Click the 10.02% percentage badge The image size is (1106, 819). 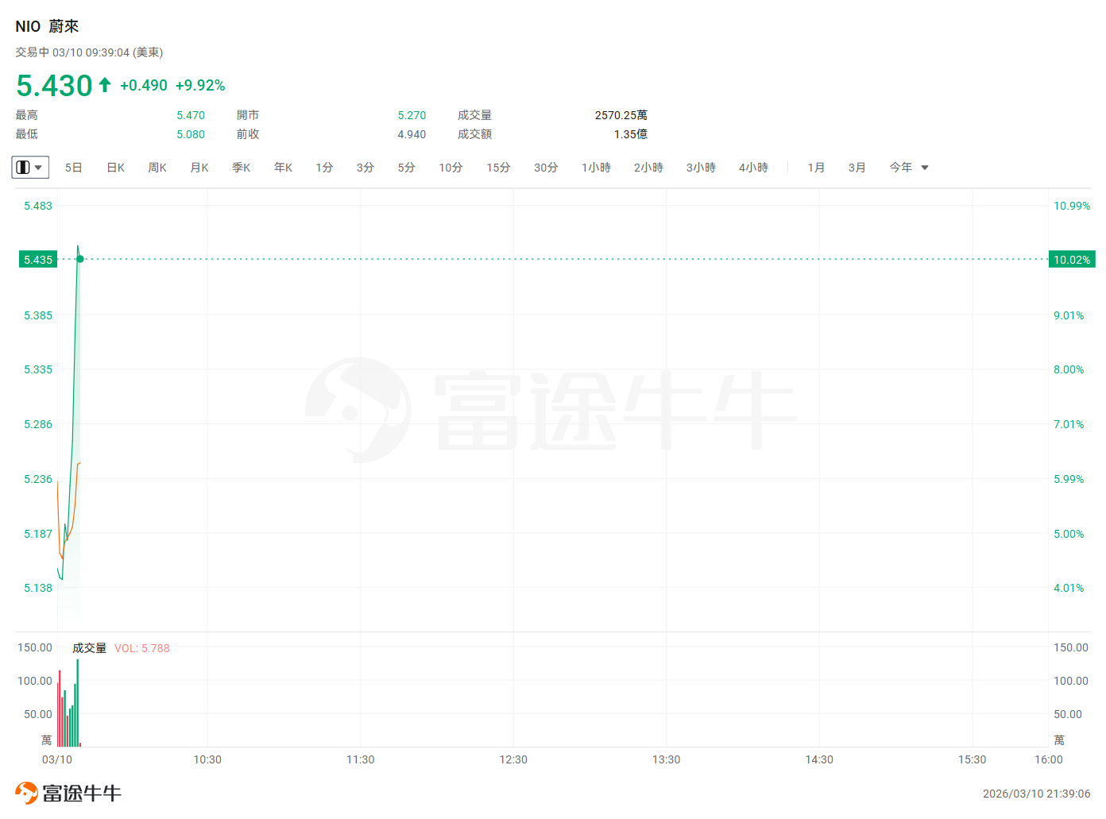[x=1072, y=260]
